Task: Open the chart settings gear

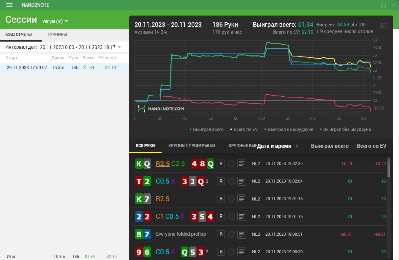Action: (383, 25)
